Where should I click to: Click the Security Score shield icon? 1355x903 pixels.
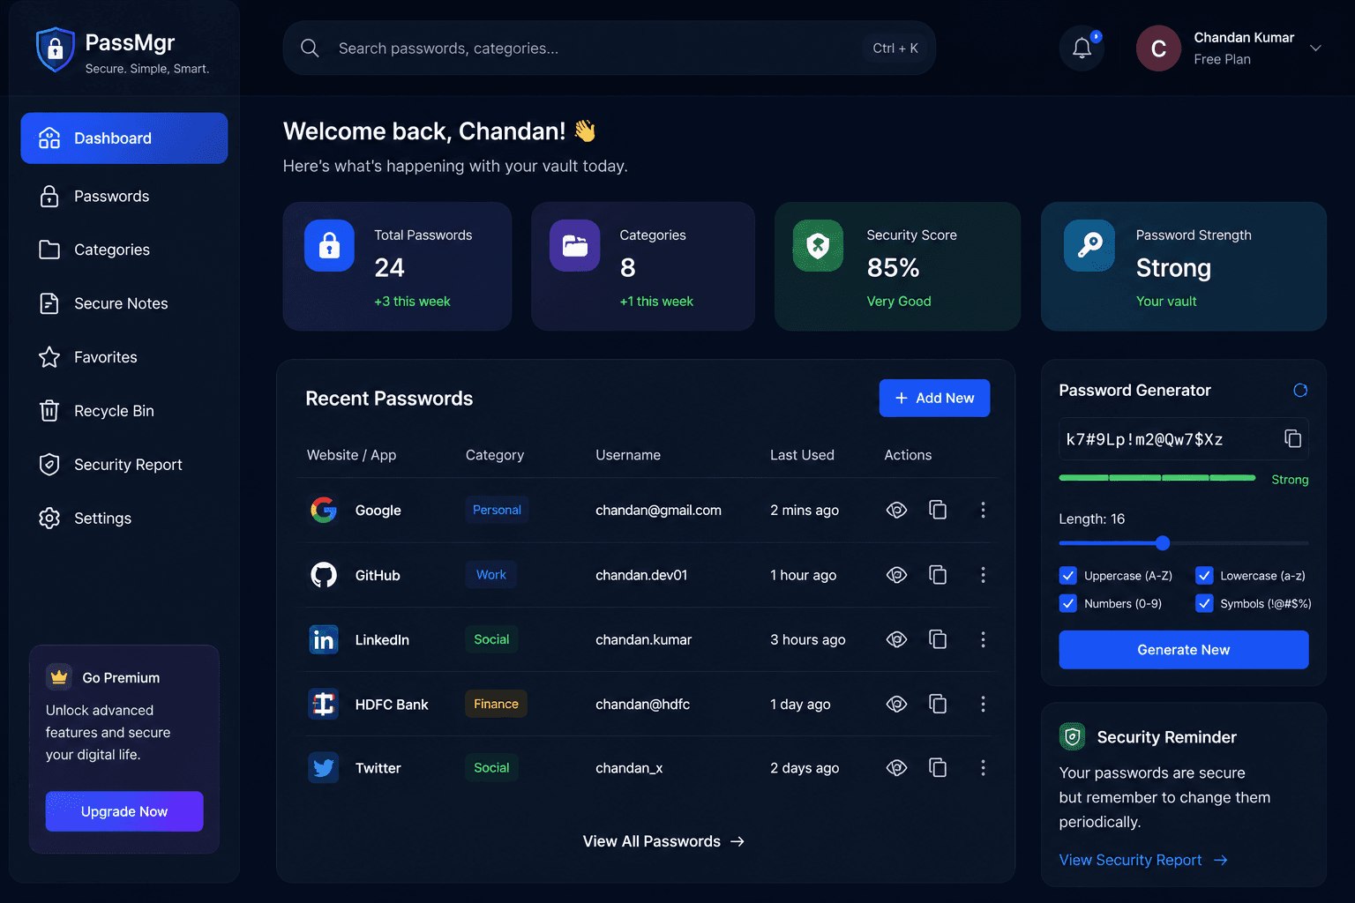pyautogui.click(x=818, y=245)
